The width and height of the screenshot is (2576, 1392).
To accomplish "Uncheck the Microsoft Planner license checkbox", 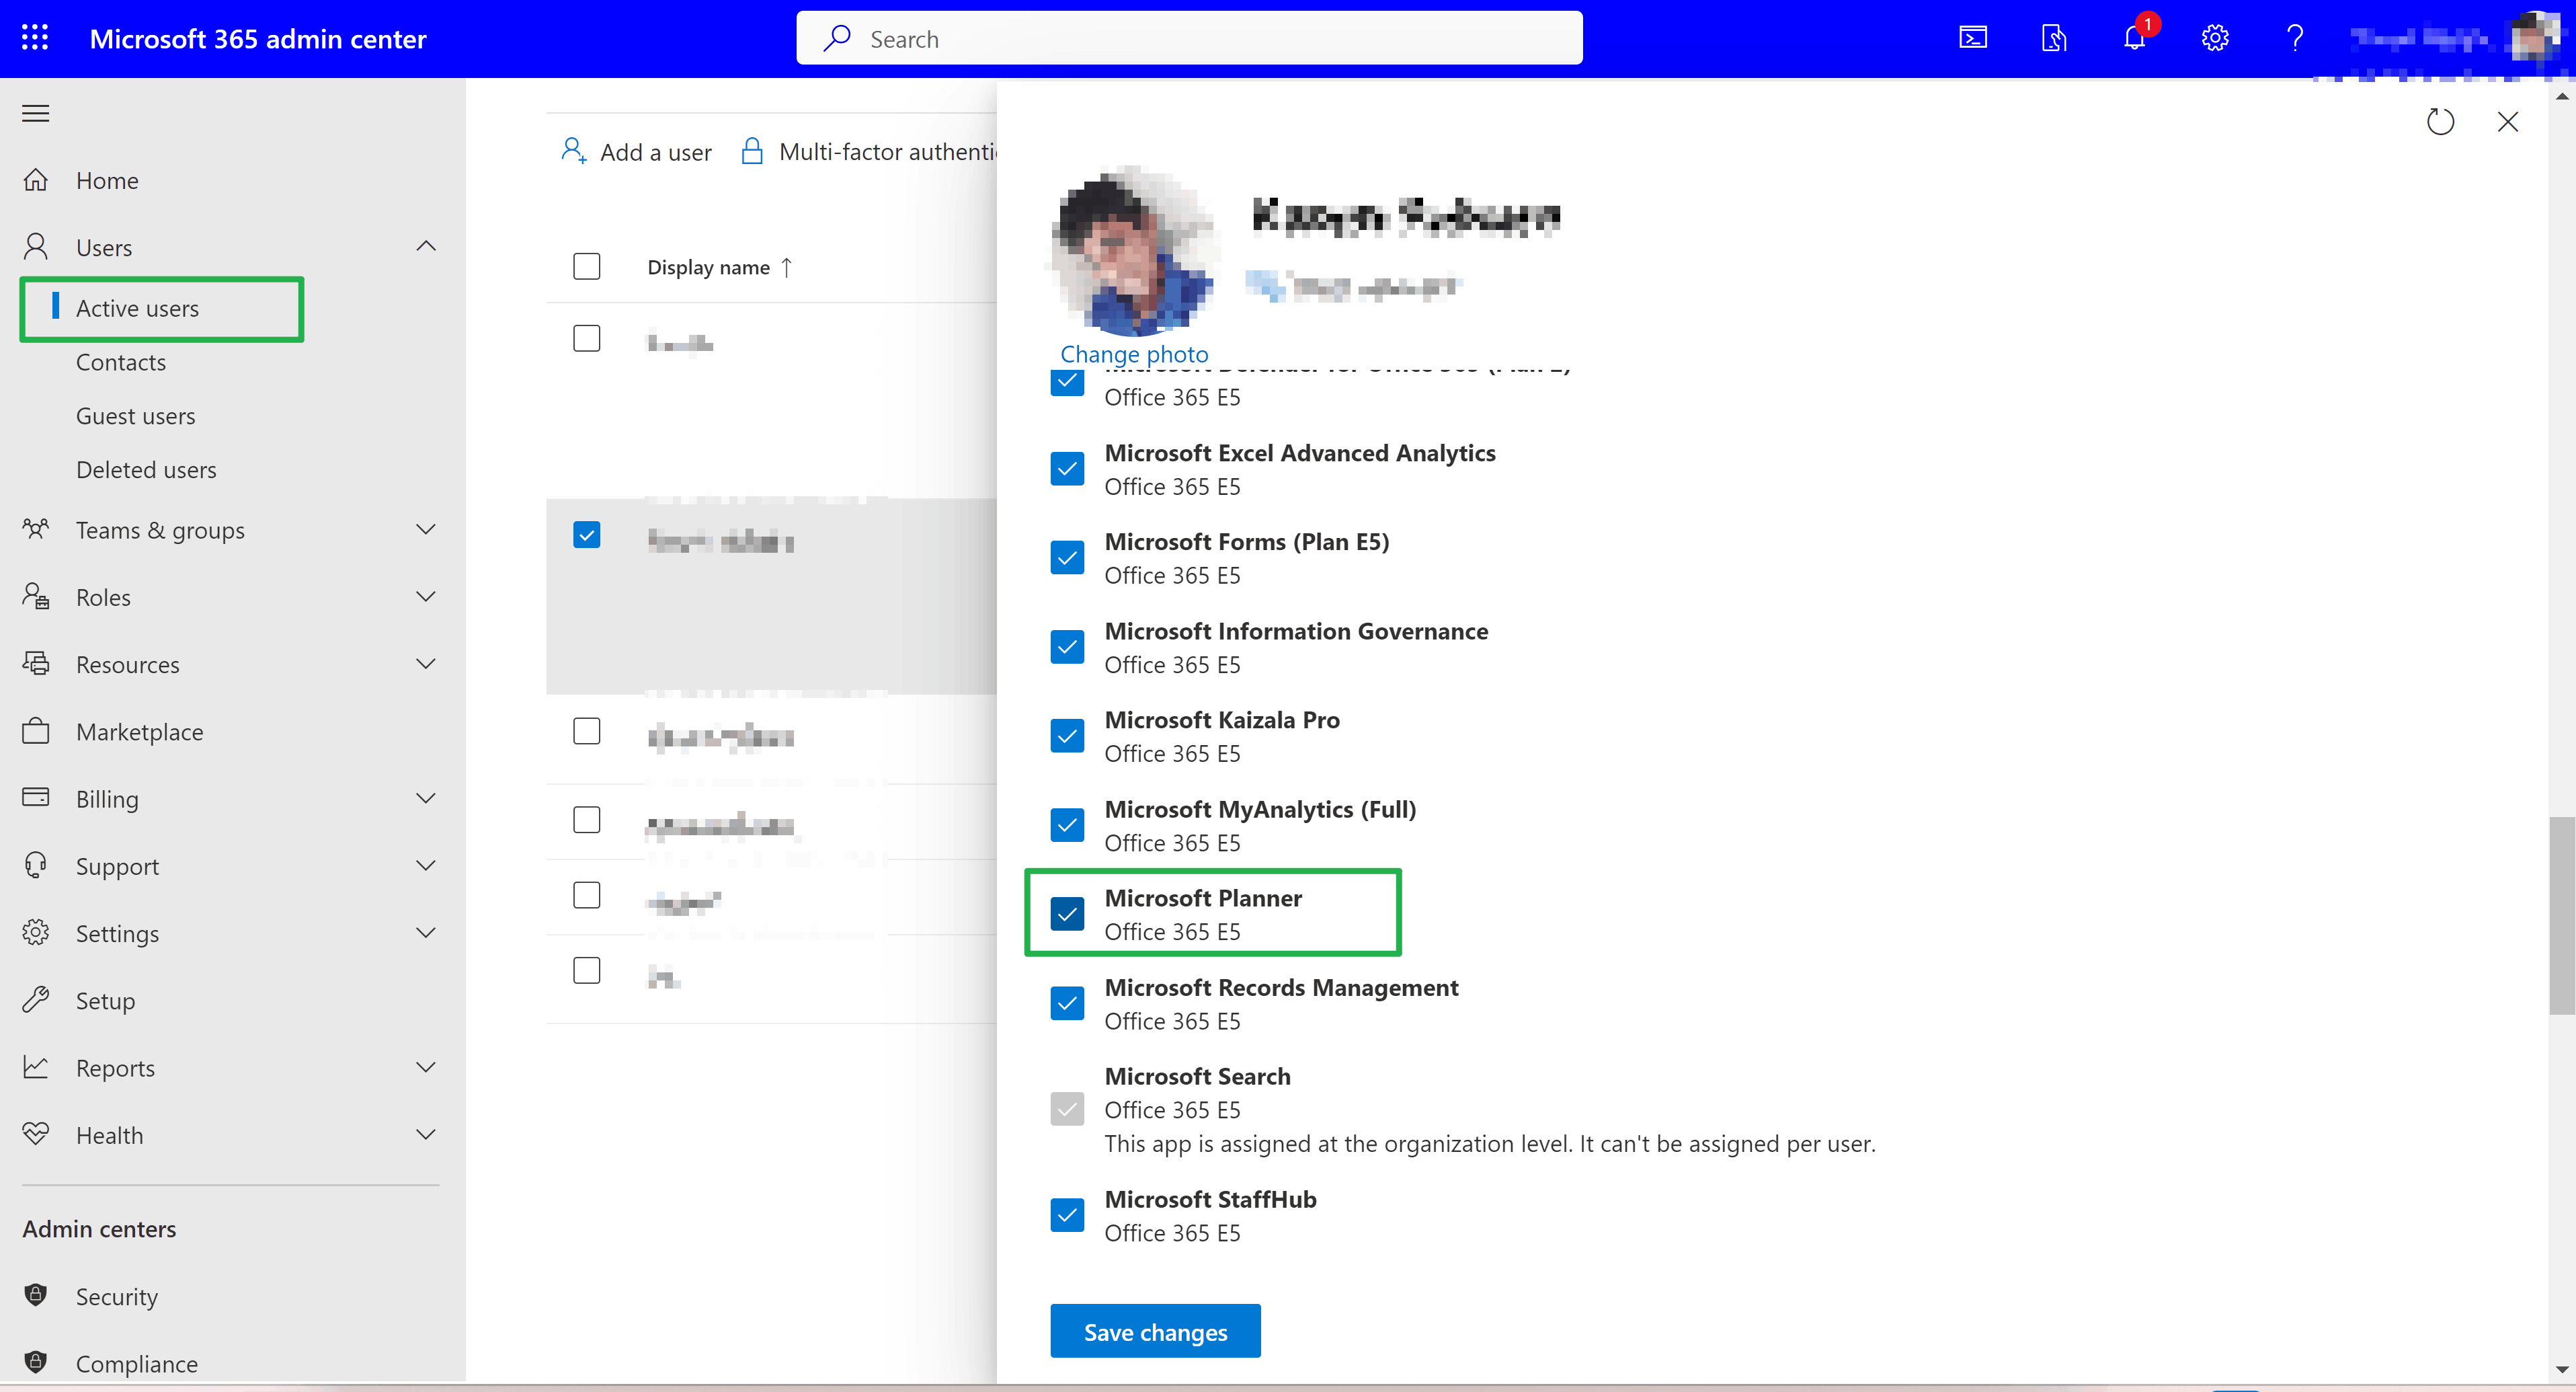I will coord(1067,913).
